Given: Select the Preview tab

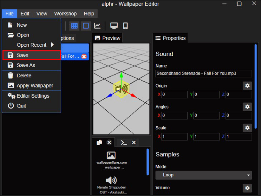Looking at the screenshot, I should (x=107, y=38).
